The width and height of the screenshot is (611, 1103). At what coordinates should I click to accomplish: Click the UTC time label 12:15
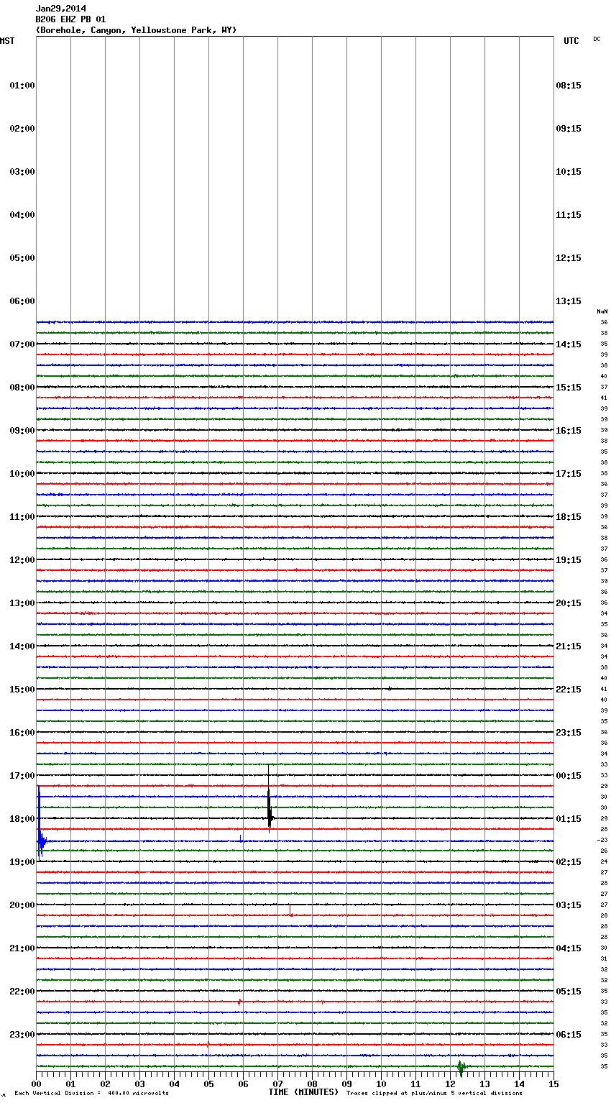point(569,258)
